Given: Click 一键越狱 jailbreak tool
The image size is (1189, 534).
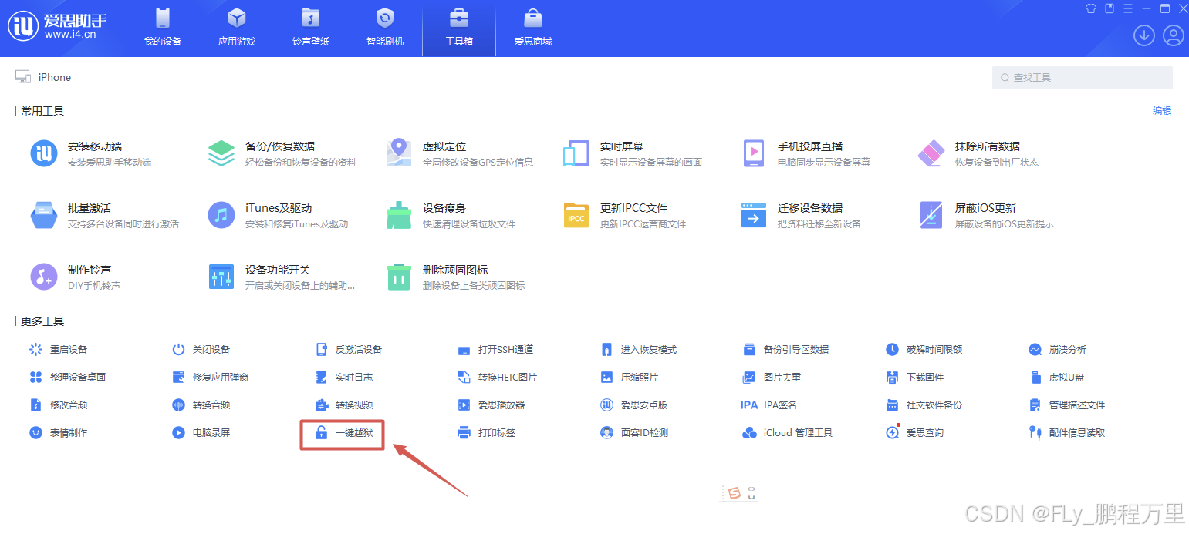Looking at the screenshot, I should point(344,432).
